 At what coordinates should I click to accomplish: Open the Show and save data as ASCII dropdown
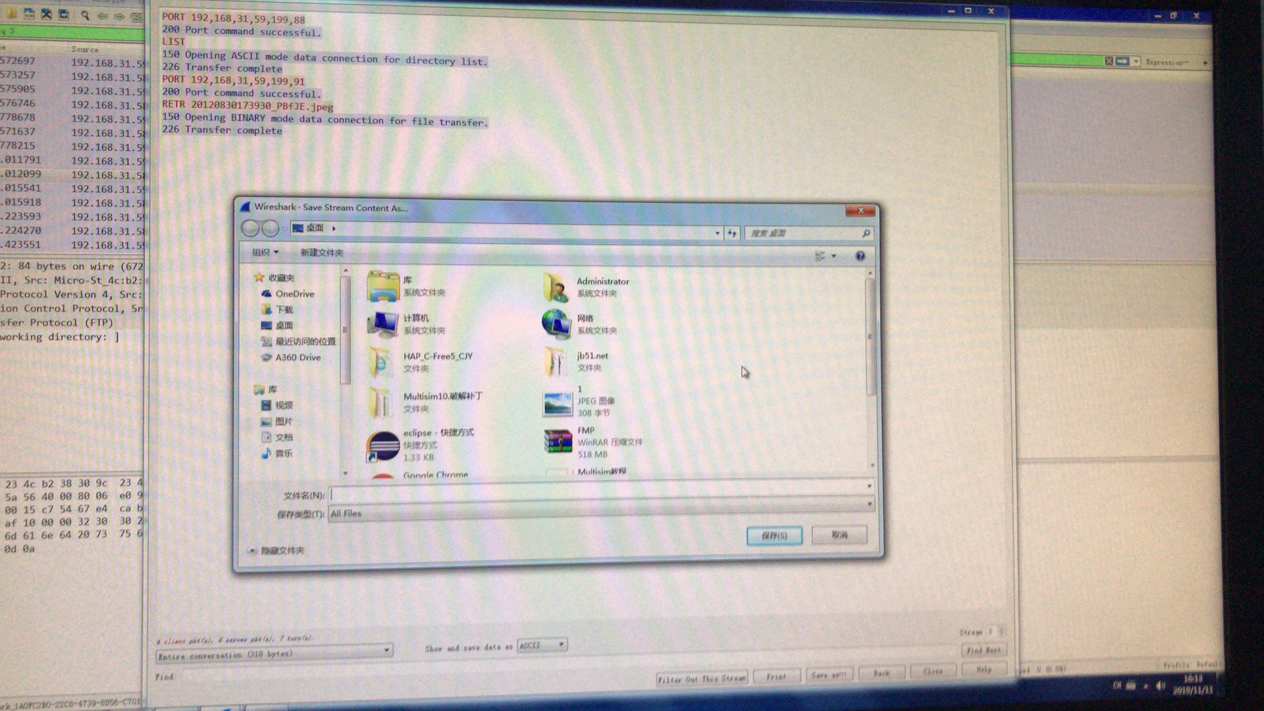click(542, 645)
